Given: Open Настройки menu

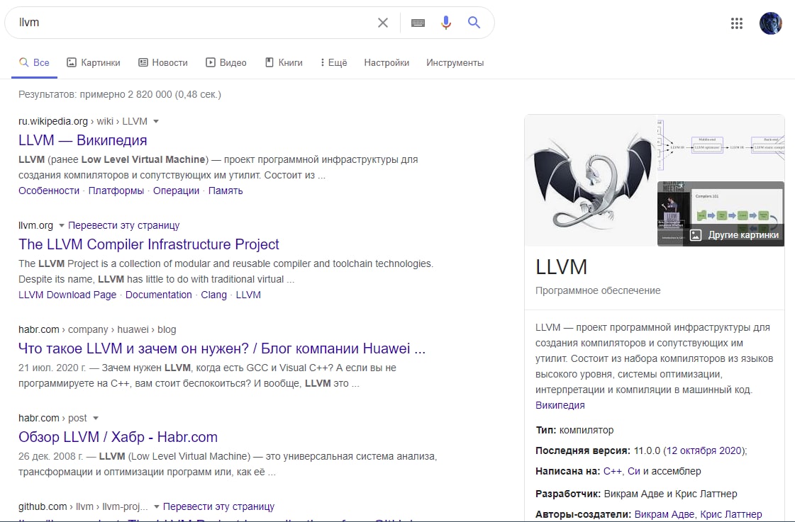Looking at the screenshot, I should coord(387,63).
